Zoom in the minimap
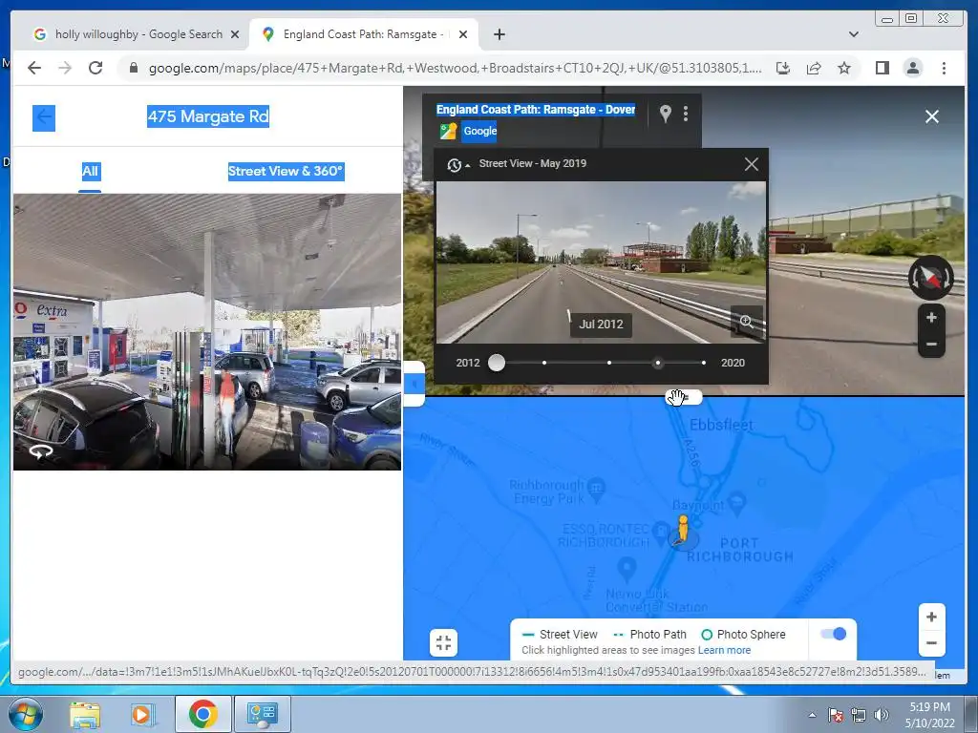 click(931, 618)
